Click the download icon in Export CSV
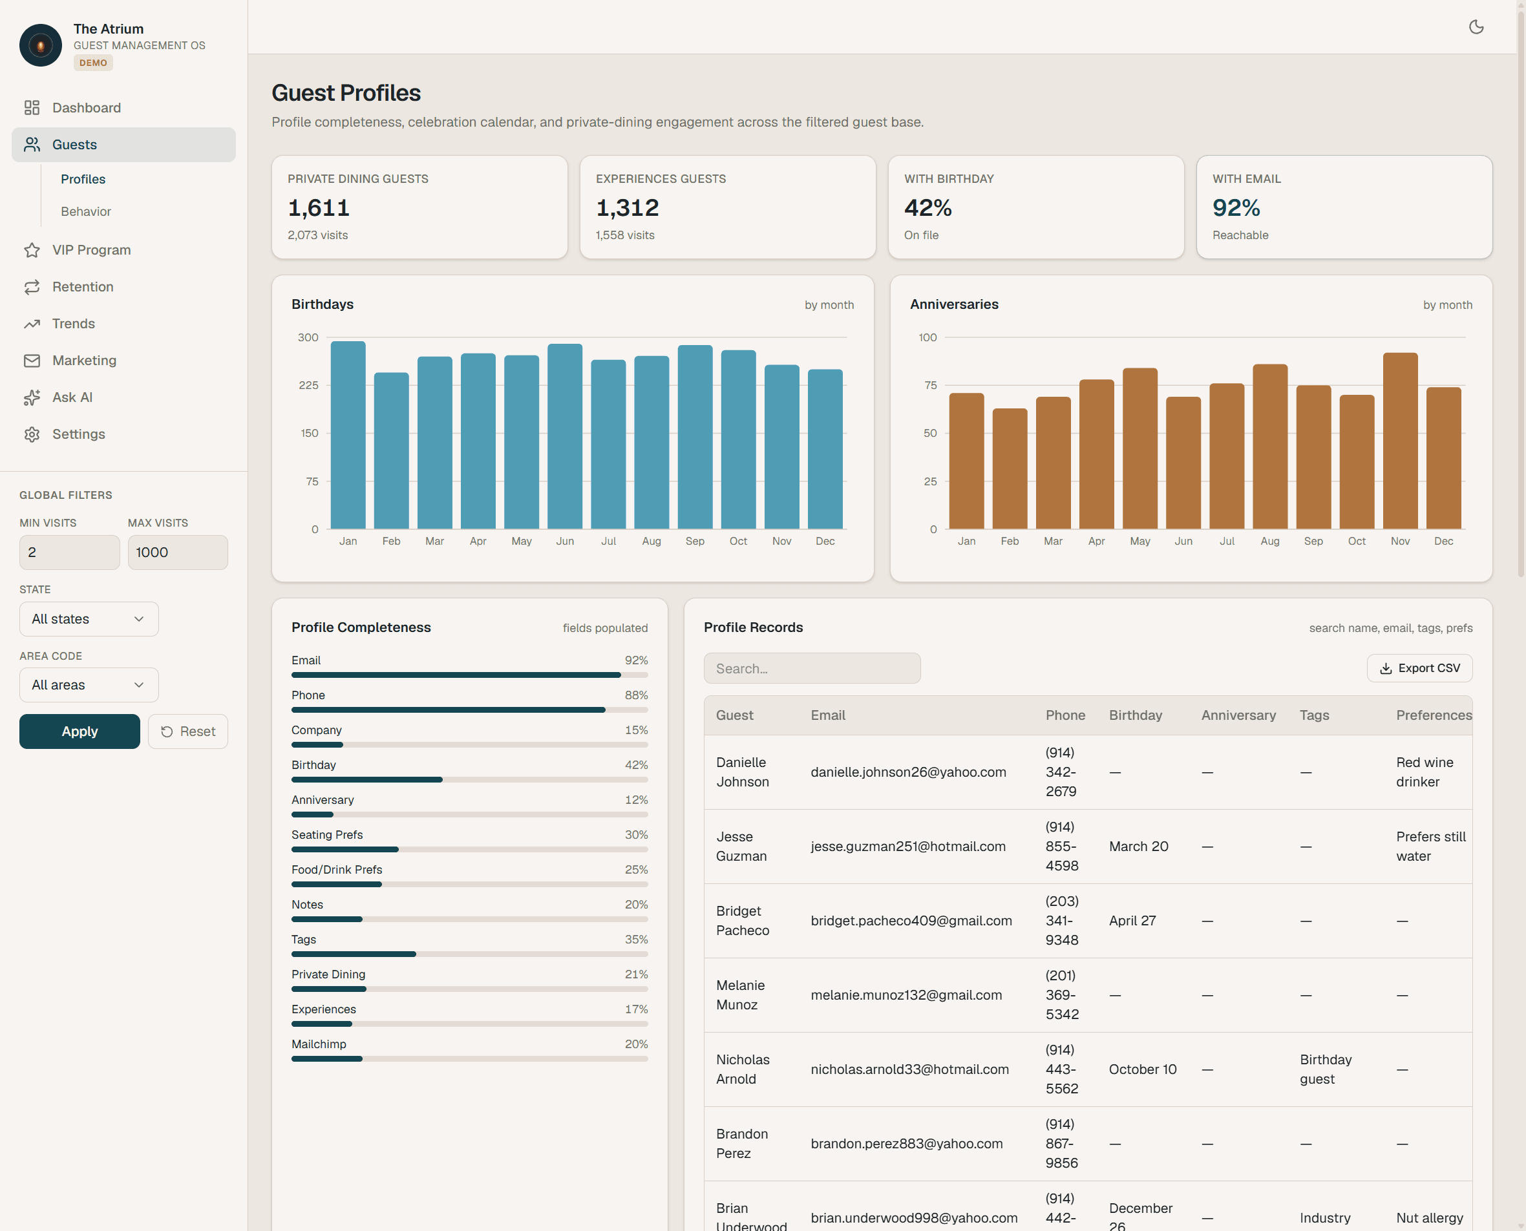 tap(1386, 669)
